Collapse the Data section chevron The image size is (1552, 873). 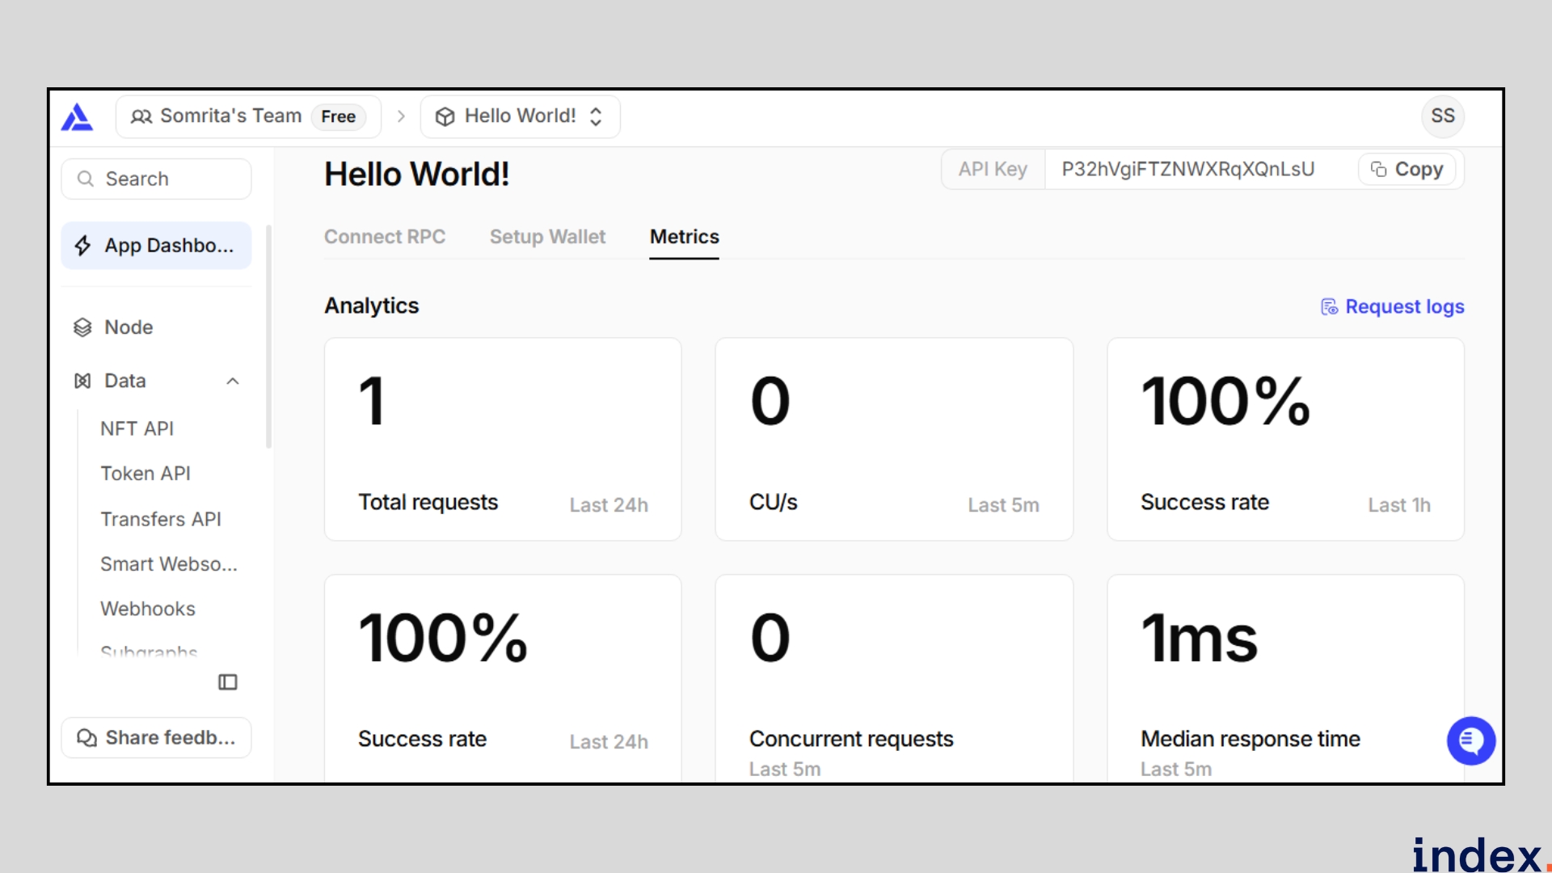pyautogui.click(x=233, y=381)
